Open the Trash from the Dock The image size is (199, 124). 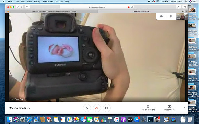pyautogui.click(x=190, y=120)
